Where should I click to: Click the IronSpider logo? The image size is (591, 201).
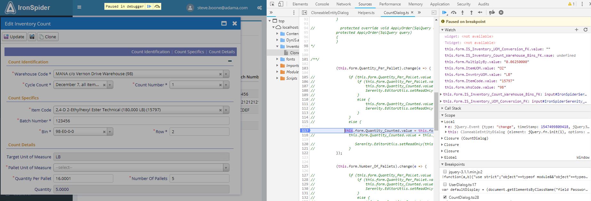tap(28, 8)
